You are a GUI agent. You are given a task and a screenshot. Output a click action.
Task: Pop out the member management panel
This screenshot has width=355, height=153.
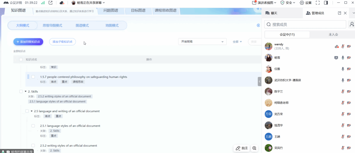click(x=340, y=13)
